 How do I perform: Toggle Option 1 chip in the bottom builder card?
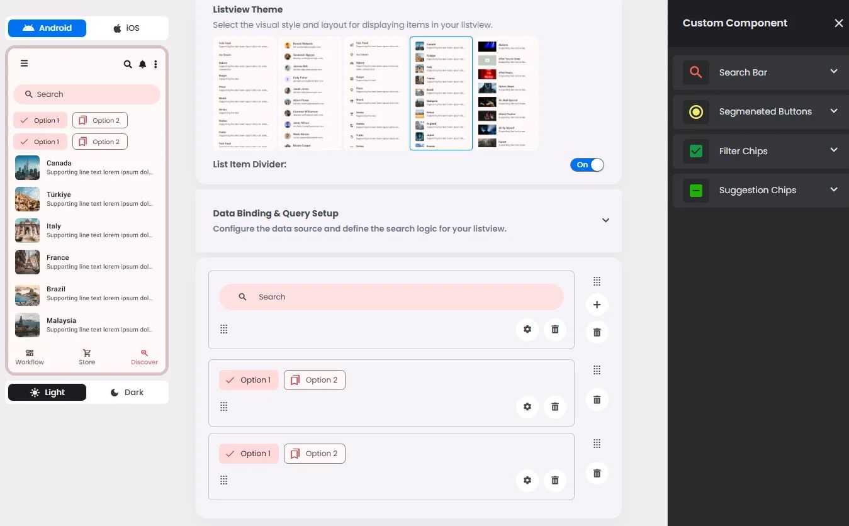[249, 454]
